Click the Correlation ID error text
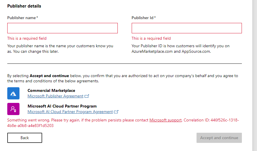Image resolution: width=257 pixels, height=151 pixels. tap(123, 123)
